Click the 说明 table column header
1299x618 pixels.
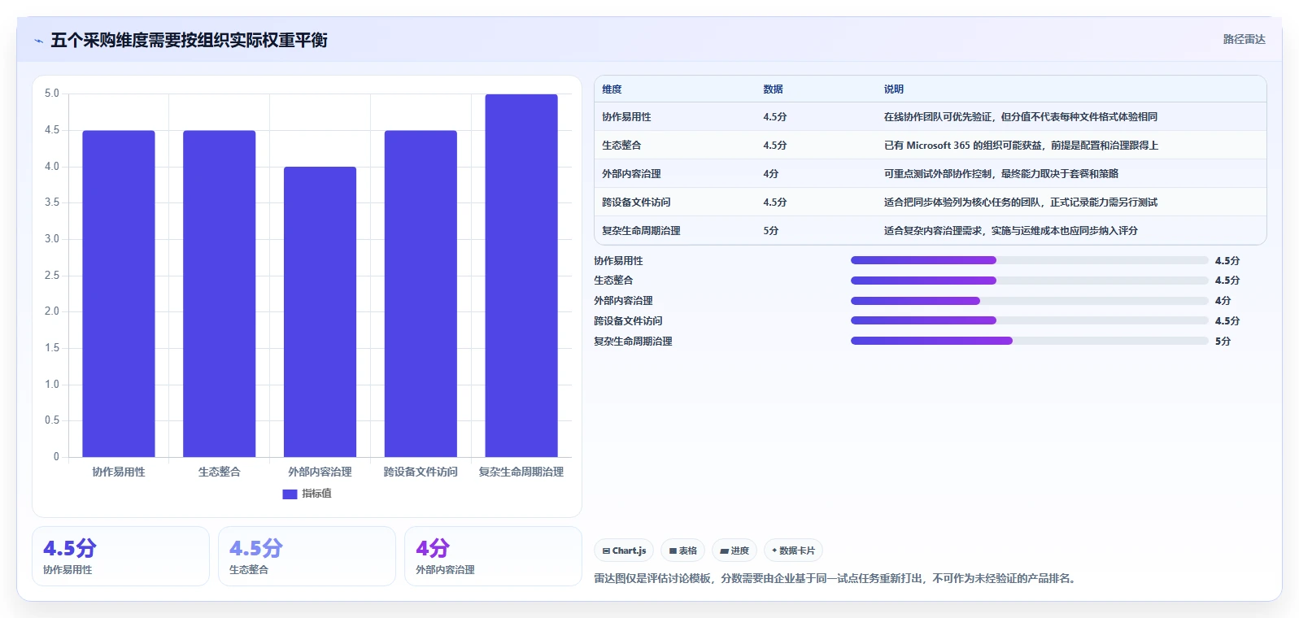point(894,89)
